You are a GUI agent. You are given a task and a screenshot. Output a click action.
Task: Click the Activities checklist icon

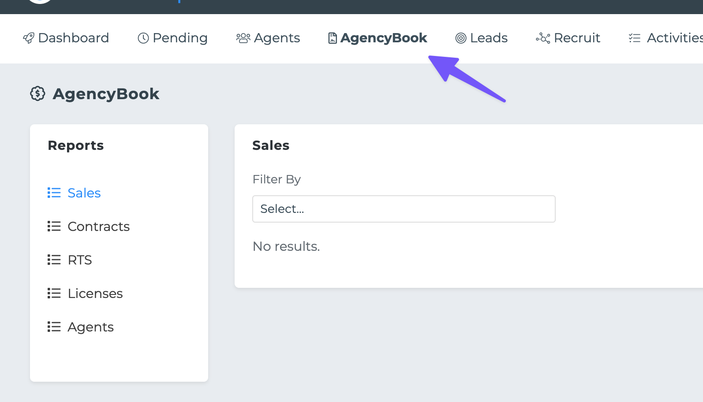[634, 38]
